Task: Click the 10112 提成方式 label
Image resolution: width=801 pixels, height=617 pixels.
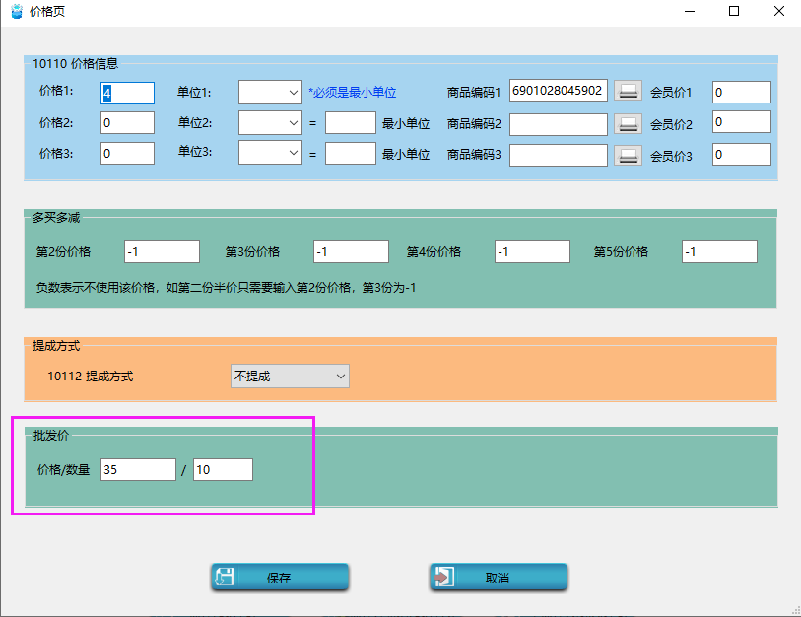Action: pos(90,377)
